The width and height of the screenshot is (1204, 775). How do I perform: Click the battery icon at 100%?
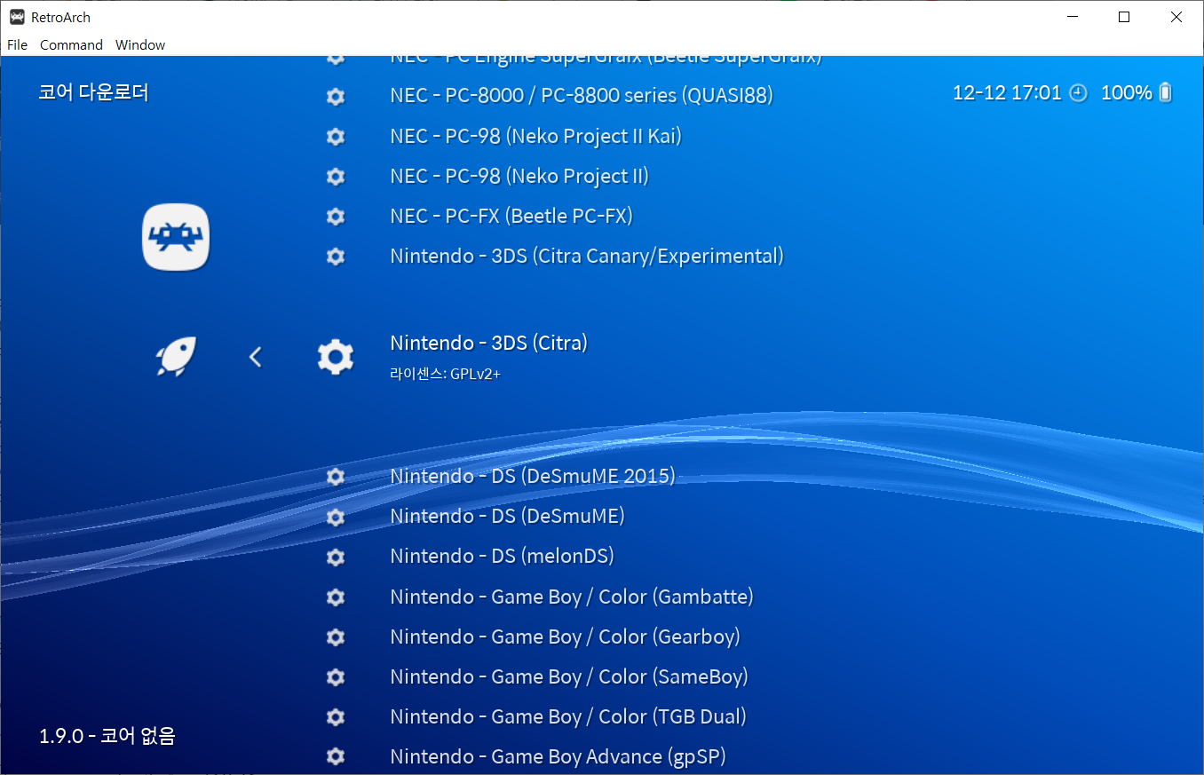(x=1166, y=92)
